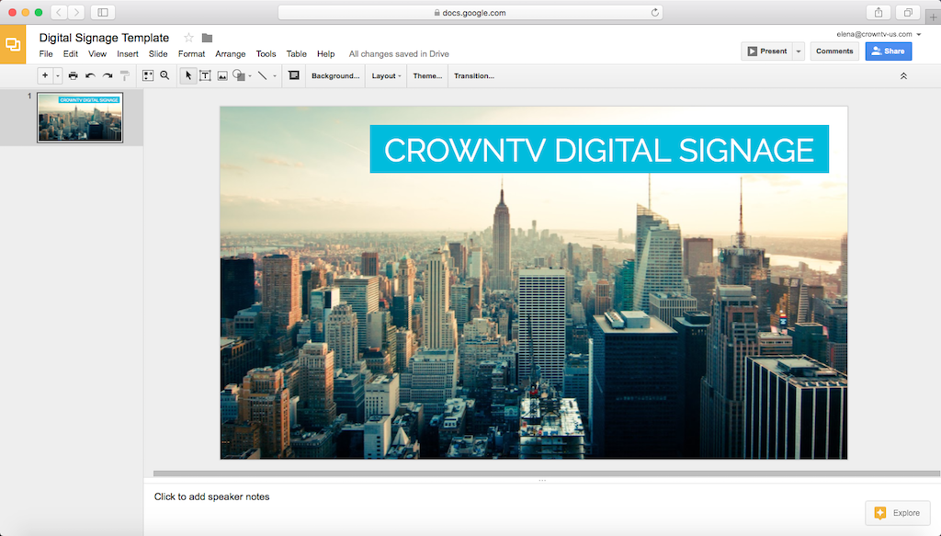Click the docs.google.com address bar
Viewport: 941px width, 536px height.
[x=470, y=13]
